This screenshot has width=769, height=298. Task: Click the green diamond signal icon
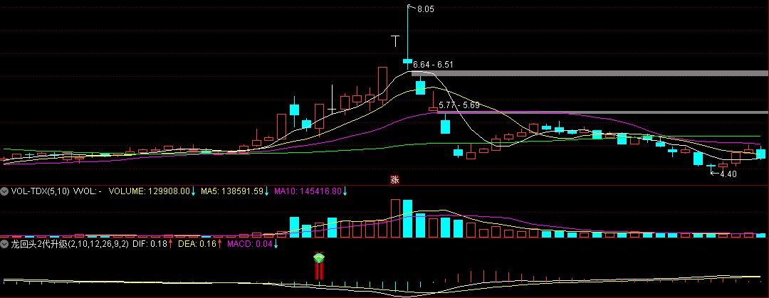319,257
